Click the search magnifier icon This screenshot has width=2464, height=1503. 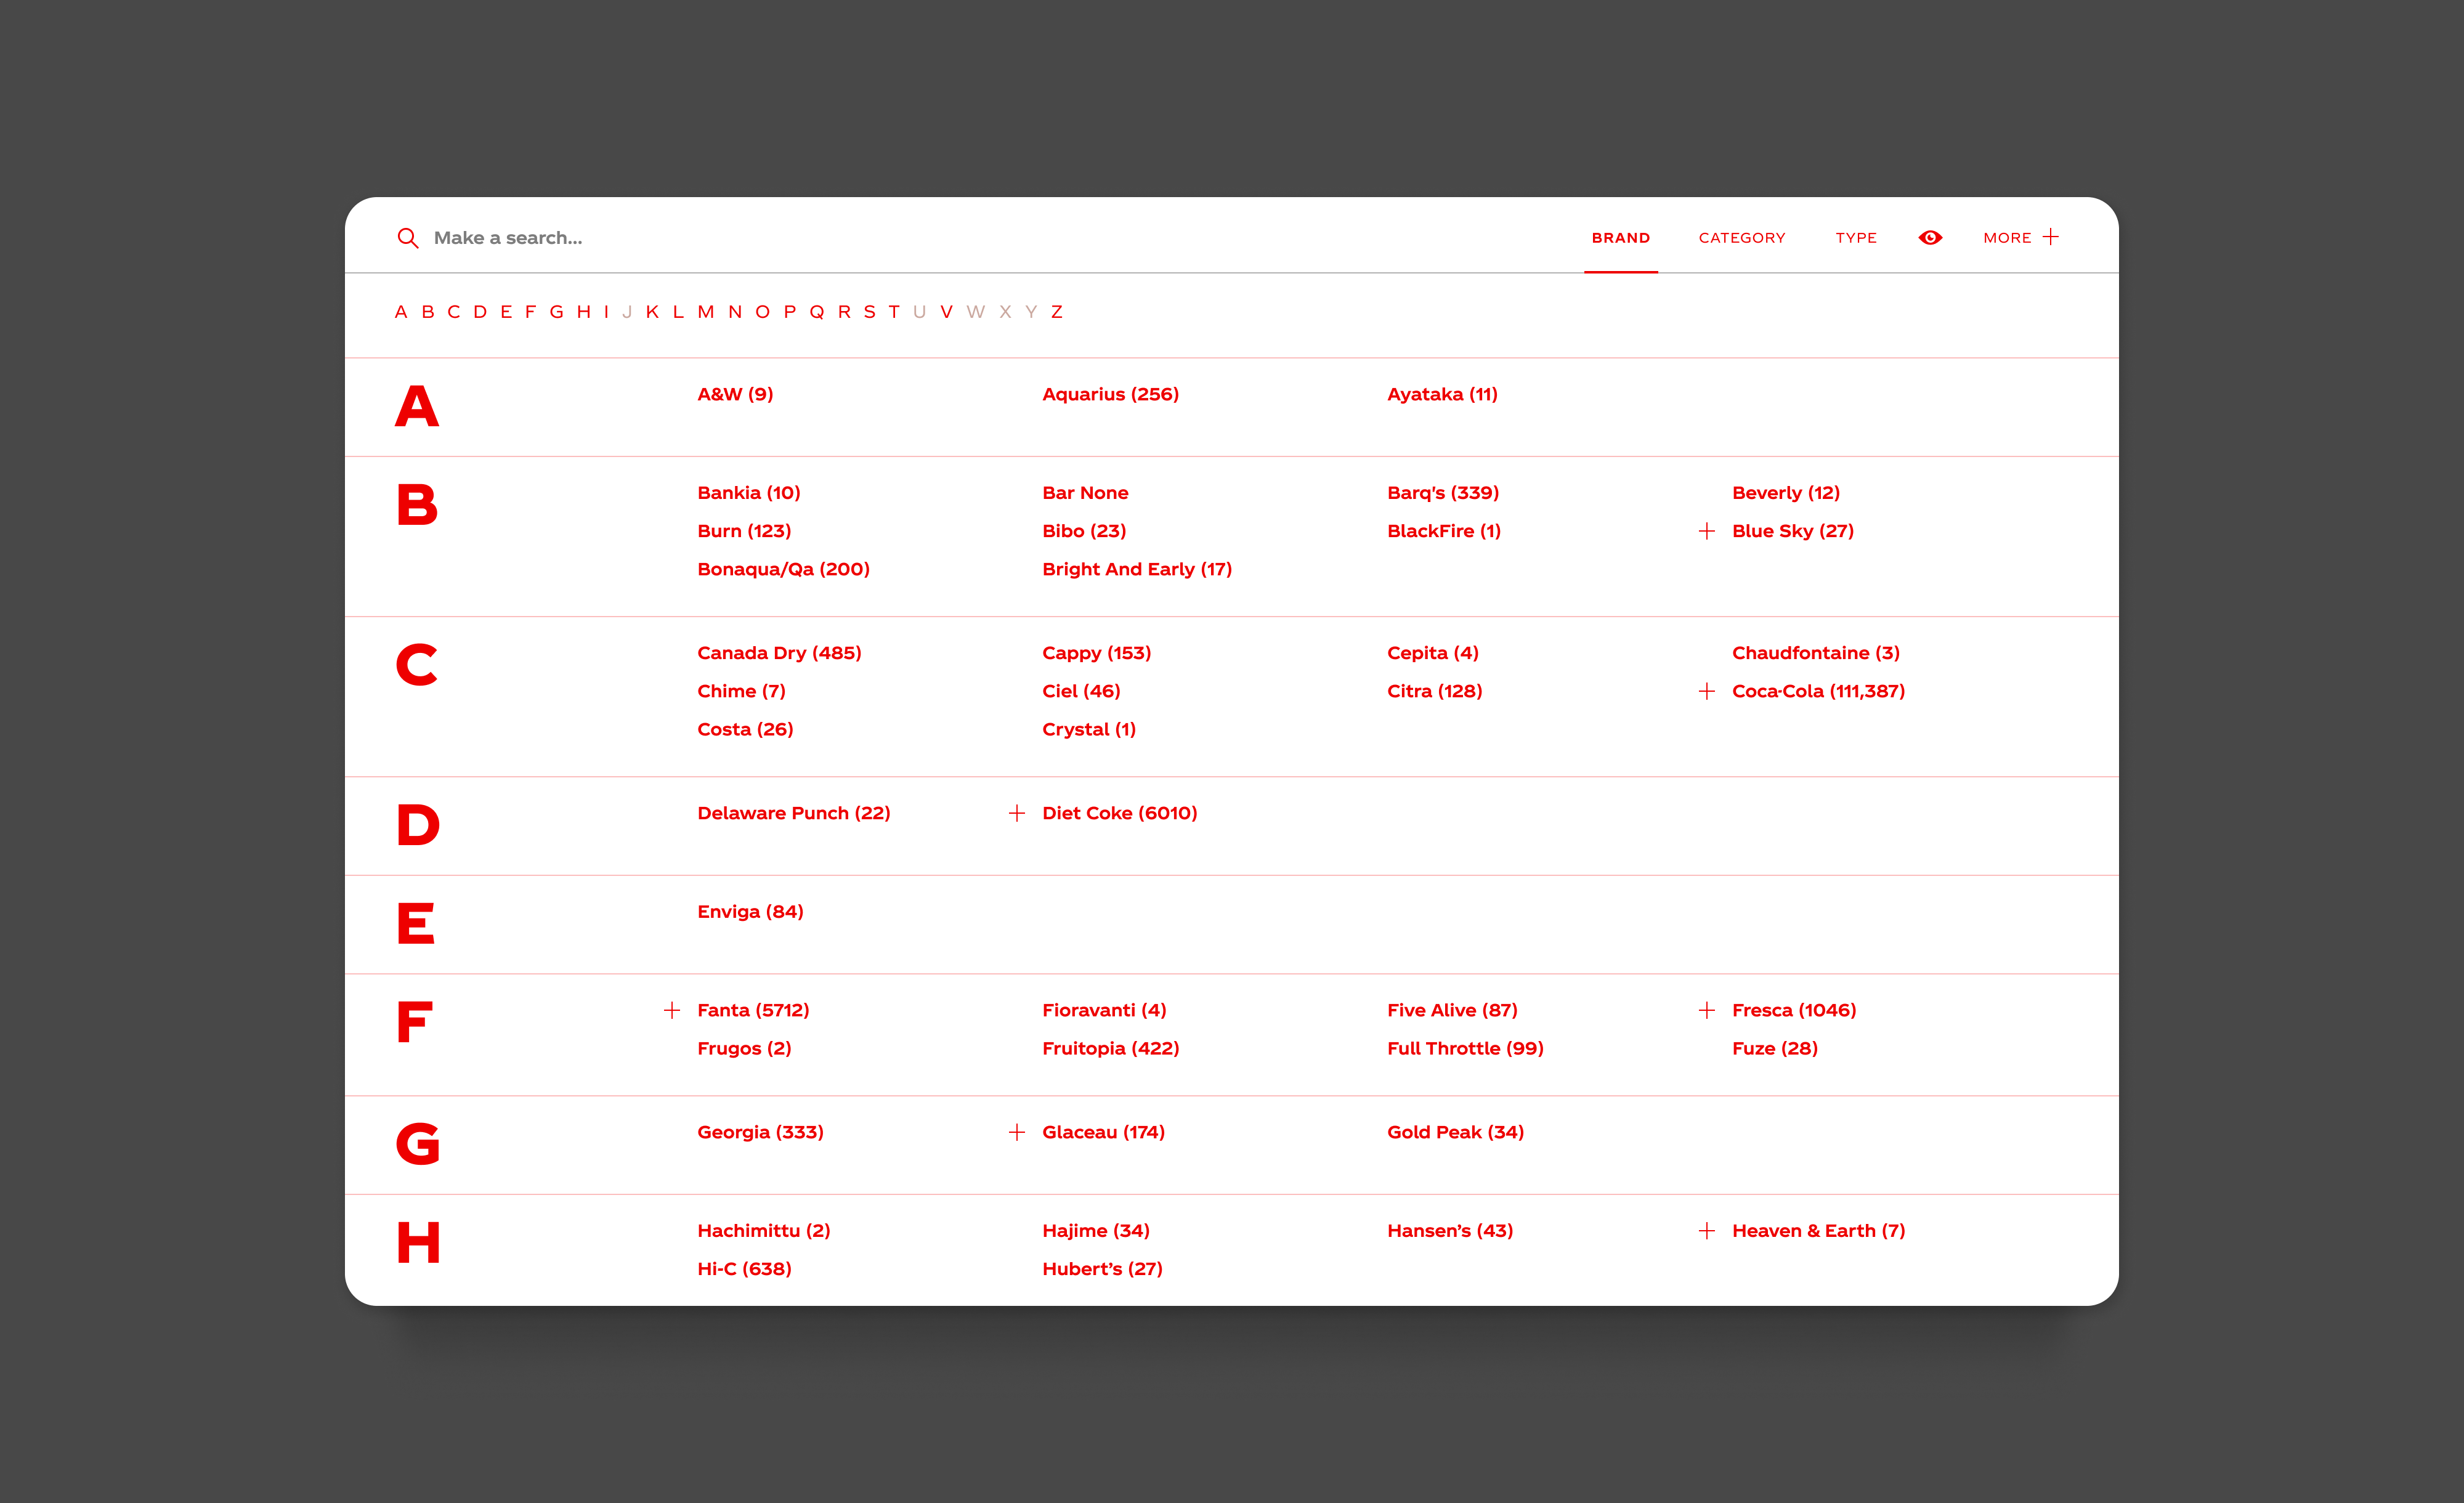[407, 238]
